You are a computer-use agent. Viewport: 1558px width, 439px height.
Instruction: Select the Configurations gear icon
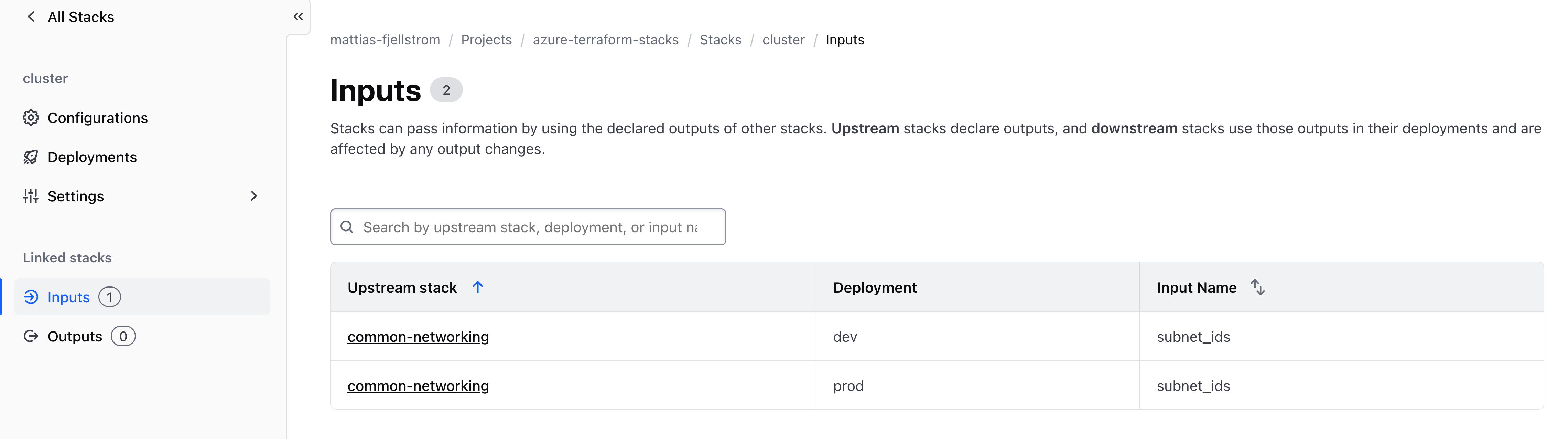click(30, 118)
